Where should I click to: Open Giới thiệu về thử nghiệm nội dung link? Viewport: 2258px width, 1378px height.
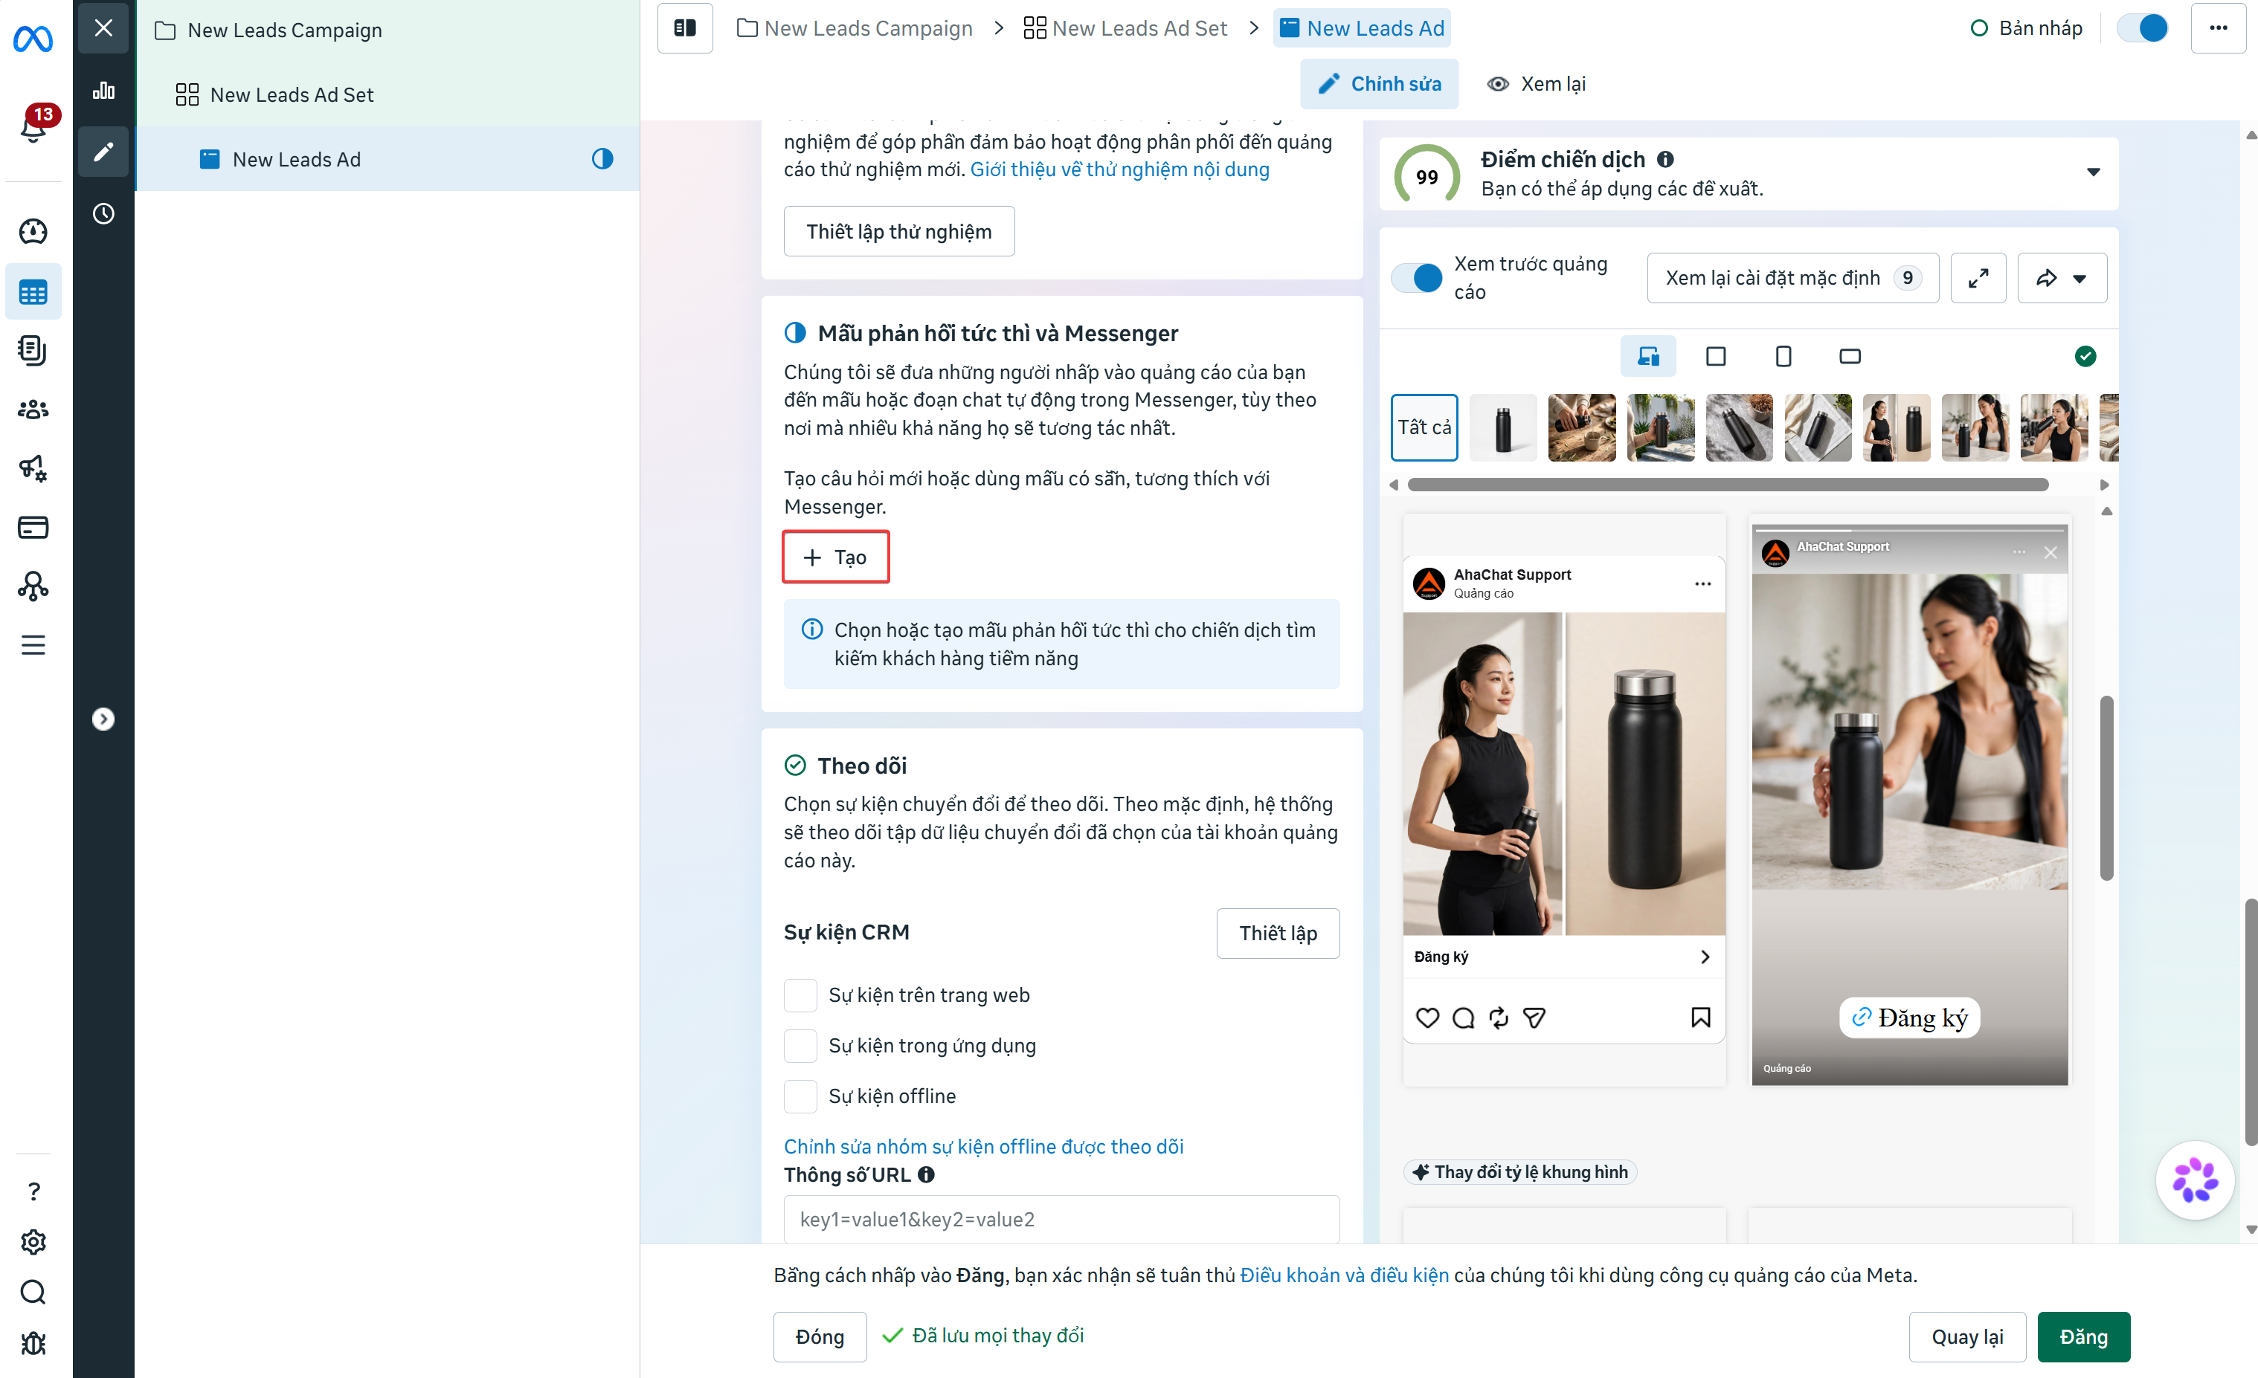(x=1119, y=170)
